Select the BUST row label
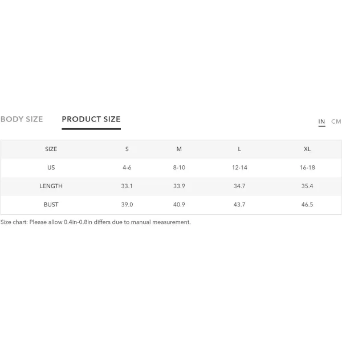The width and height of the screenshot is (342, 342). coord(51,205)
